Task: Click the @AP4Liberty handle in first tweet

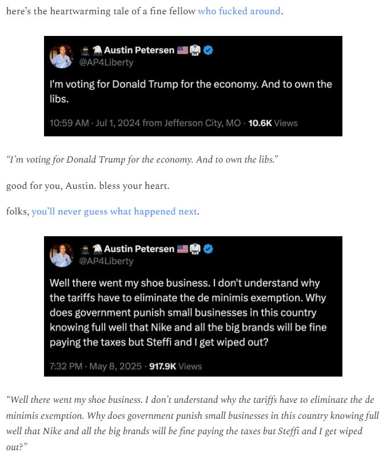Action: click(106, 62)
